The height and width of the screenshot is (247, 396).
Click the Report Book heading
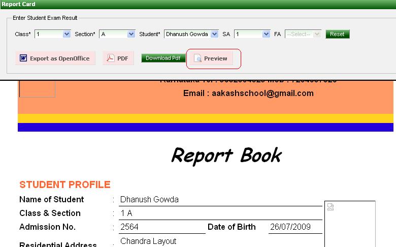(x=226, y=155)
